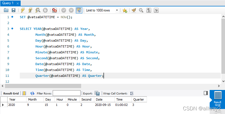Execute the query with the lightning bolt
Viewport: 225px width, 114px height.
coord(23,10)
